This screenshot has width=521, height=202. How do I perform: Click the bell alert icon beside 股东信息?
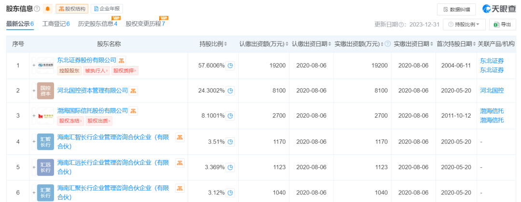pyautogui.click(x=47, y=9)
